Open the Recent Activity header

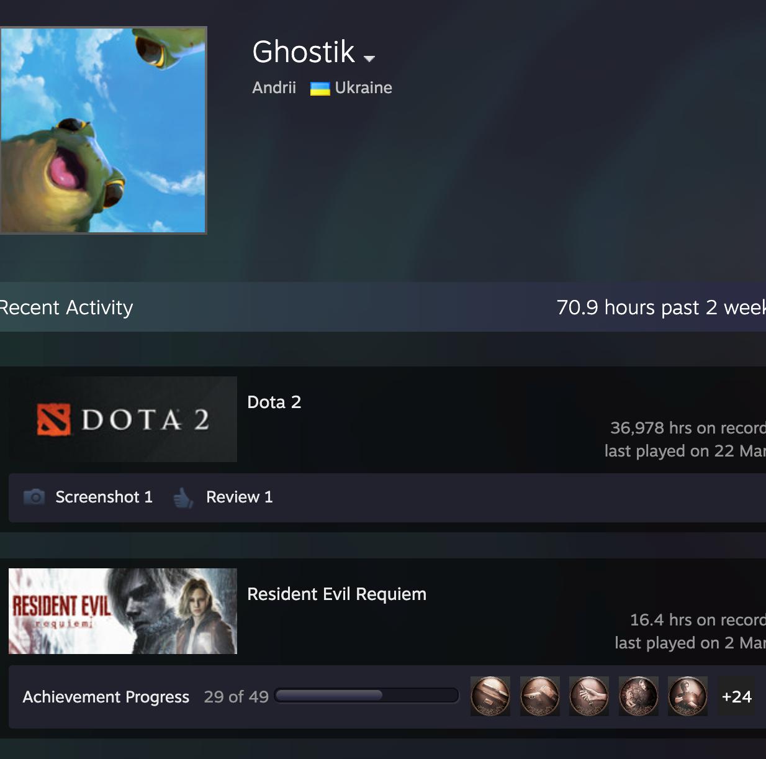pyautogui.click(x=65, y=307)
